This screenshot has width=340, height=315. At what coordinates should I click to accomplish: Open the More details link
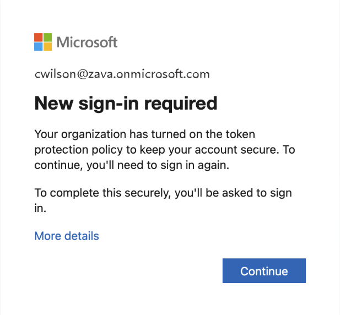pos(67,236)
